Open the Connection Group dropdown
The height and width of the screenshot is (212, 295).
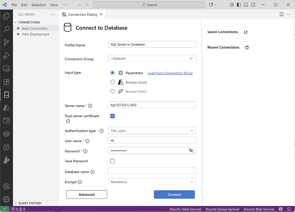(x=152, y=58)
